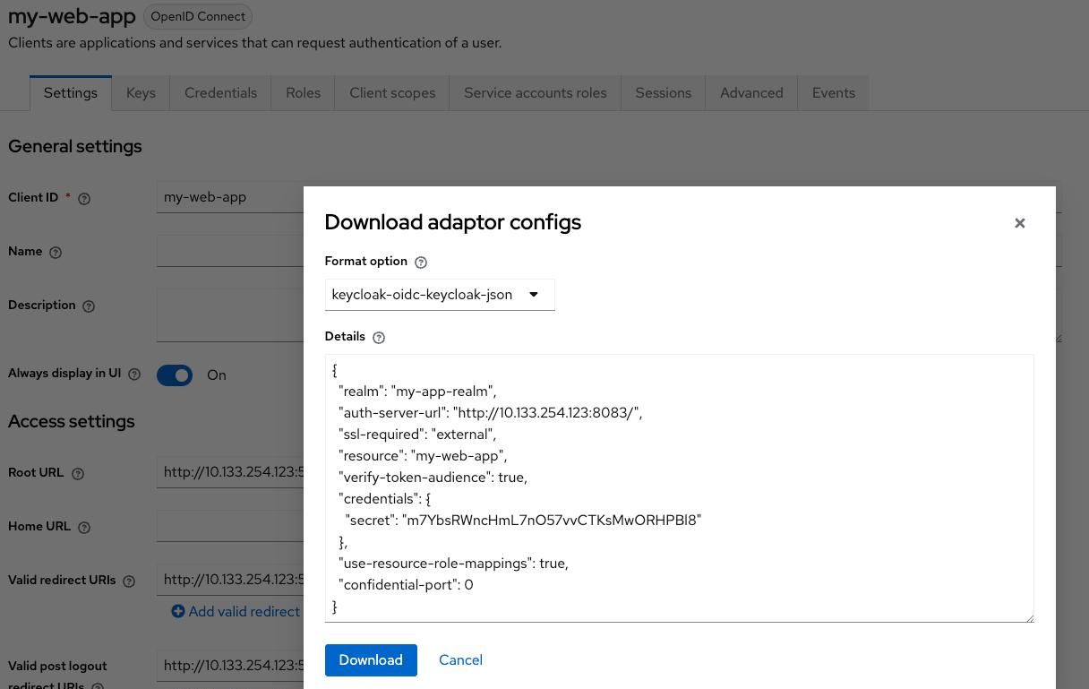Click the Home URL help icon
Image resolution: width=1089 pixels, height=689 pixels.
click(x=83, y=527)
